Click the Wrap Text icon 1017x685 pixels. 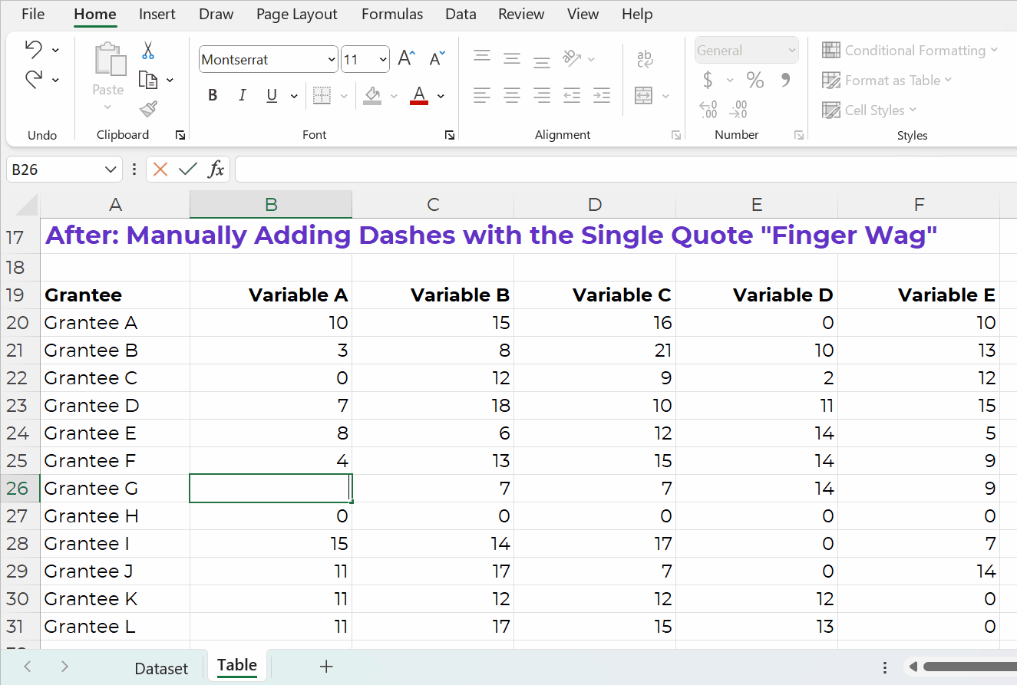click(645, 59)
